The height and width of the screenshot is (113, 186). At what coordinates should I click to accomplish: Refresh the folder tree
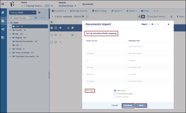36,18
